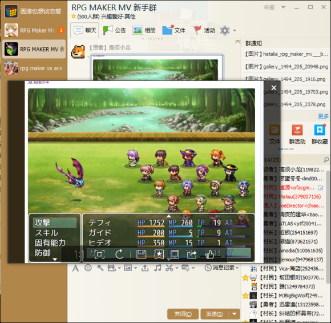Open the 文件 files tab
The height and width of the screenshot is (323, 331).
tap(173, 30)
